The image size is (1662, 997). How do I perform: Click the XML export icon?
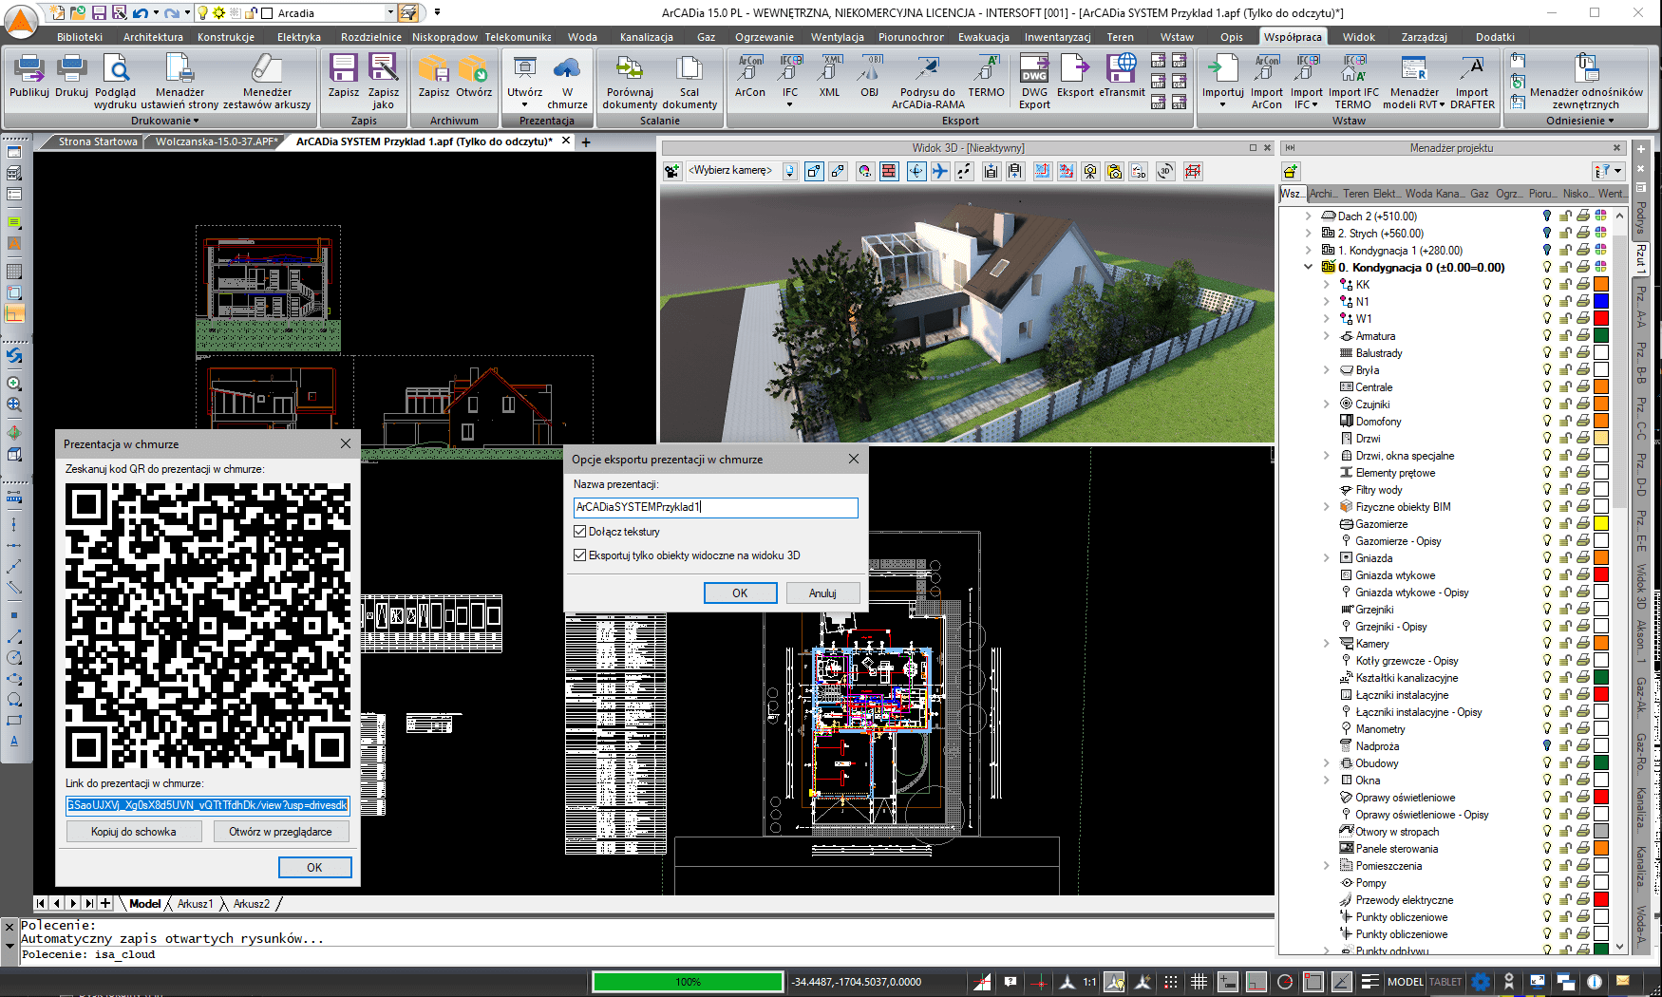pyautogui.click(x=829, y=76)
